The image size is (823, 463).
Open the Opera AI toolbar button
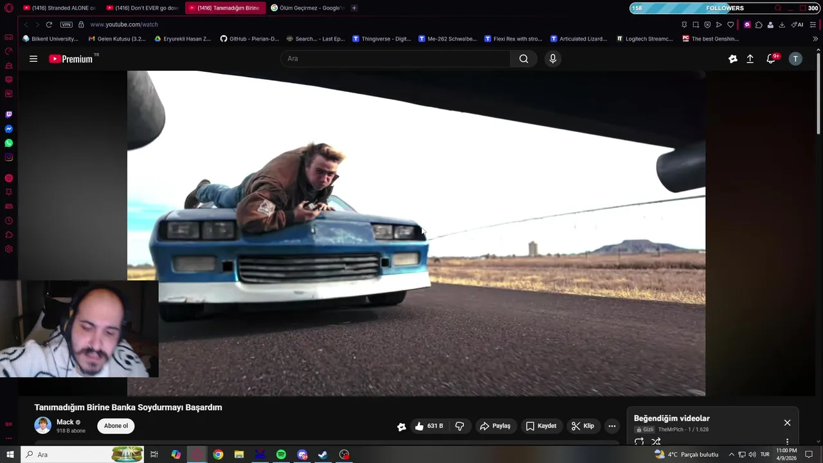point(797,24)
